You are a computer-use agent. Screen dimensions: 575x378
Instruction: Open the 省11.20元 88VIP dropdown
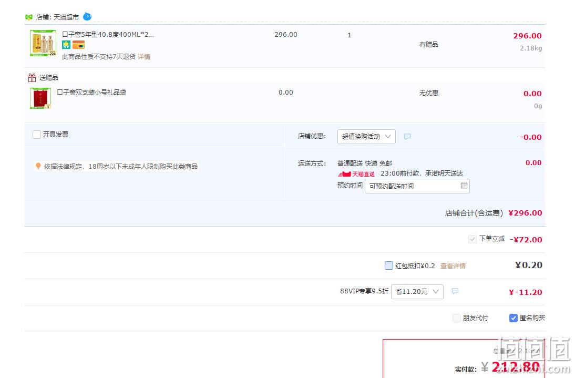click(417, 292)
